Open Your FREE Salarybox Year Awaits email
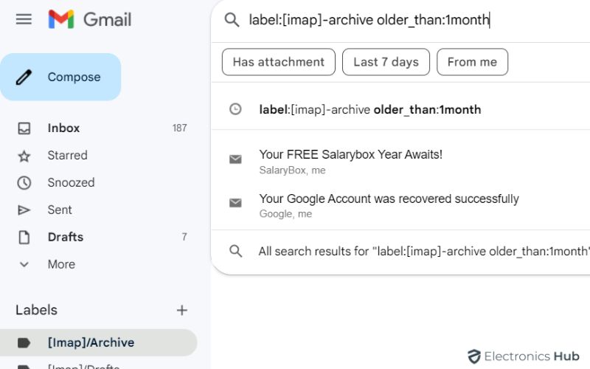The height and width of the screenshot is (369, 590). coord(350,155)
